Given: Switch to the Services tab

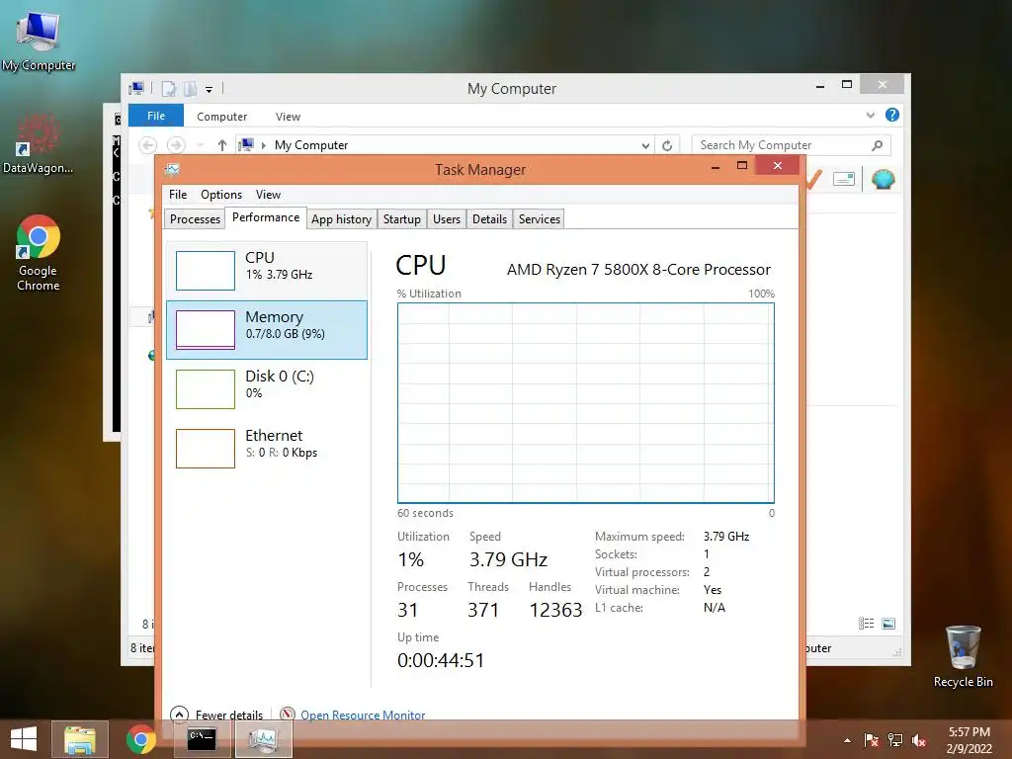Looking at the screenshot, I should (x=539, y=219).
